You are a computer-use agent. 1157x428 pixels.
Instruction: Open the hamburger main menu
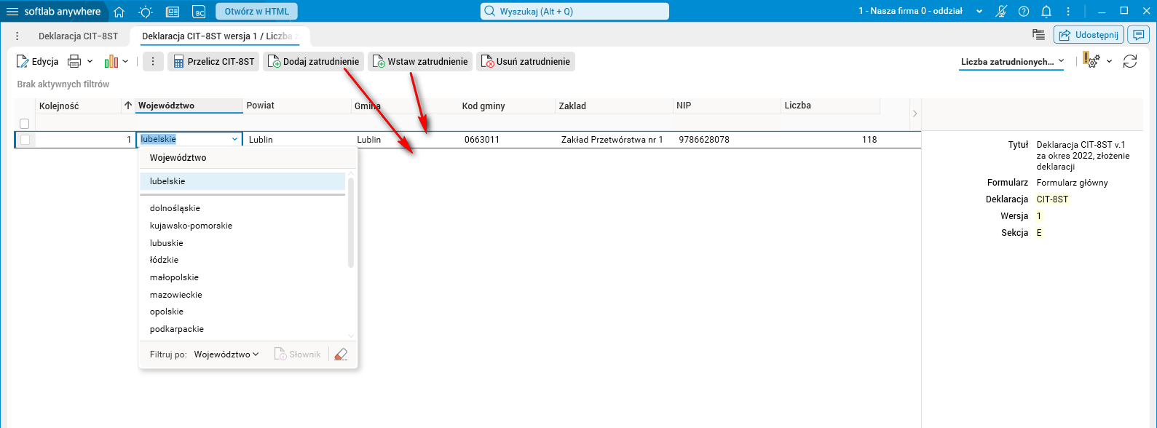coord(12,12)
